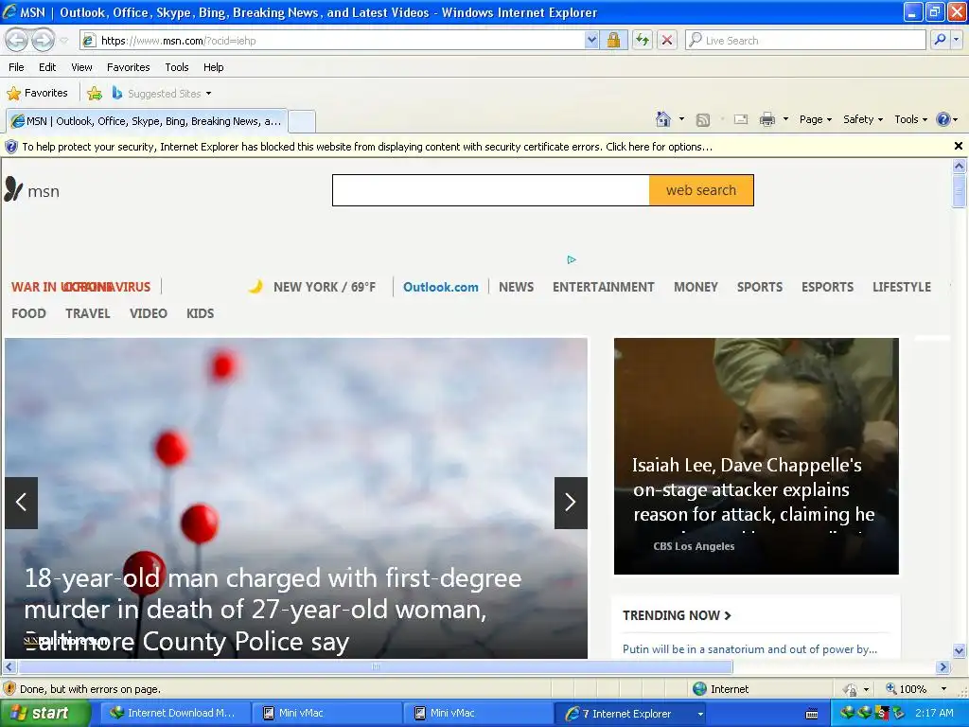Click the security warning icon in status bar
This screenshot has width=969, height=727.
coord(9,689)
